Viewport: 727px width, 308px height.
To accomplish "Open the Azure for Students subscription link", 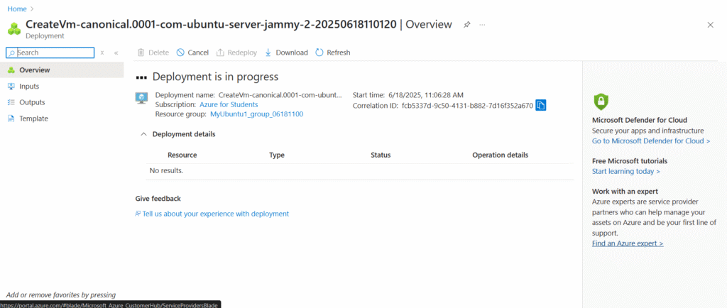I will (229, 104).
